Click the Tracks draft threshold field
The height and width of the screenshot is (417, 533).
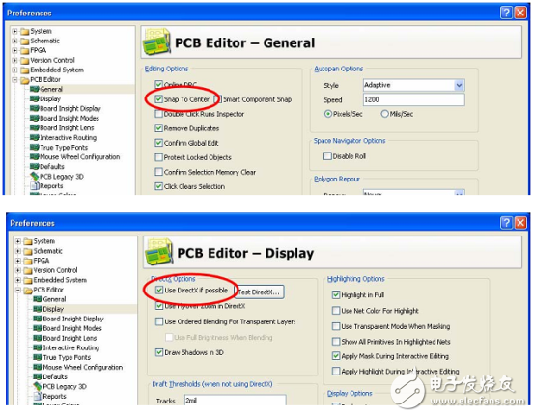coord(236,400)
